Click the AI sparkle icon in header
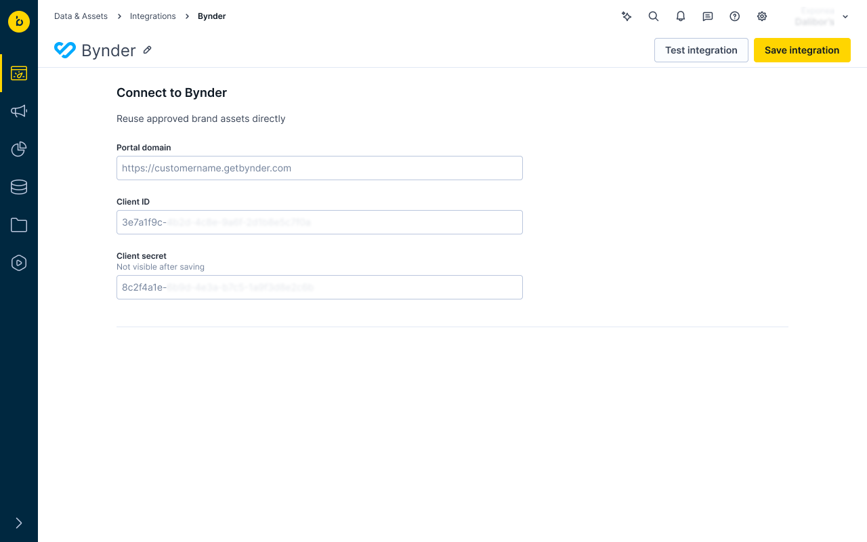The height and width of the screenshot is (542, 867). [627, 16]
